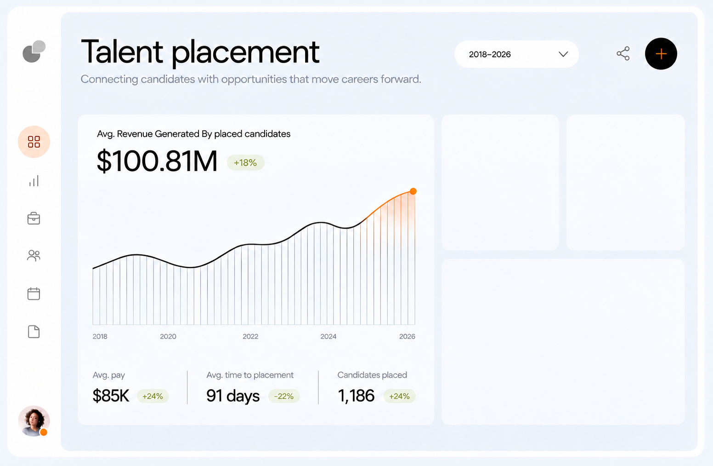Click the share icon
Viewport: 713px width, 466px height.
(x=623, y=54)
